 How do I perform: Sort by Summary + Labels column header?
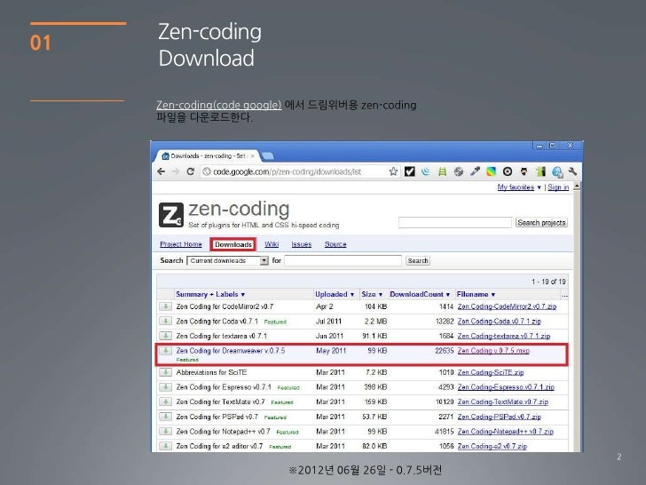[210, 294]
